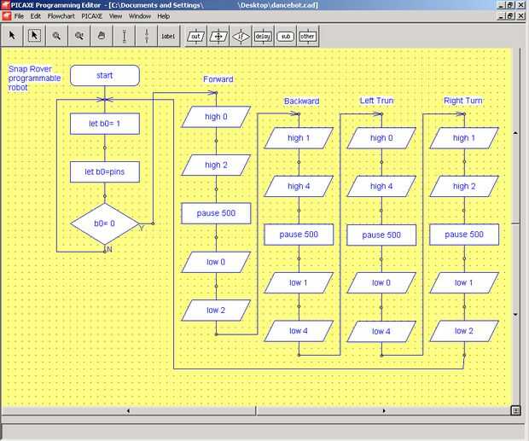Image resolution: width=529 pixels, height=441 pixels.
Task: Select 'pause 500' block under Left Trun
Action: (381, 235)
